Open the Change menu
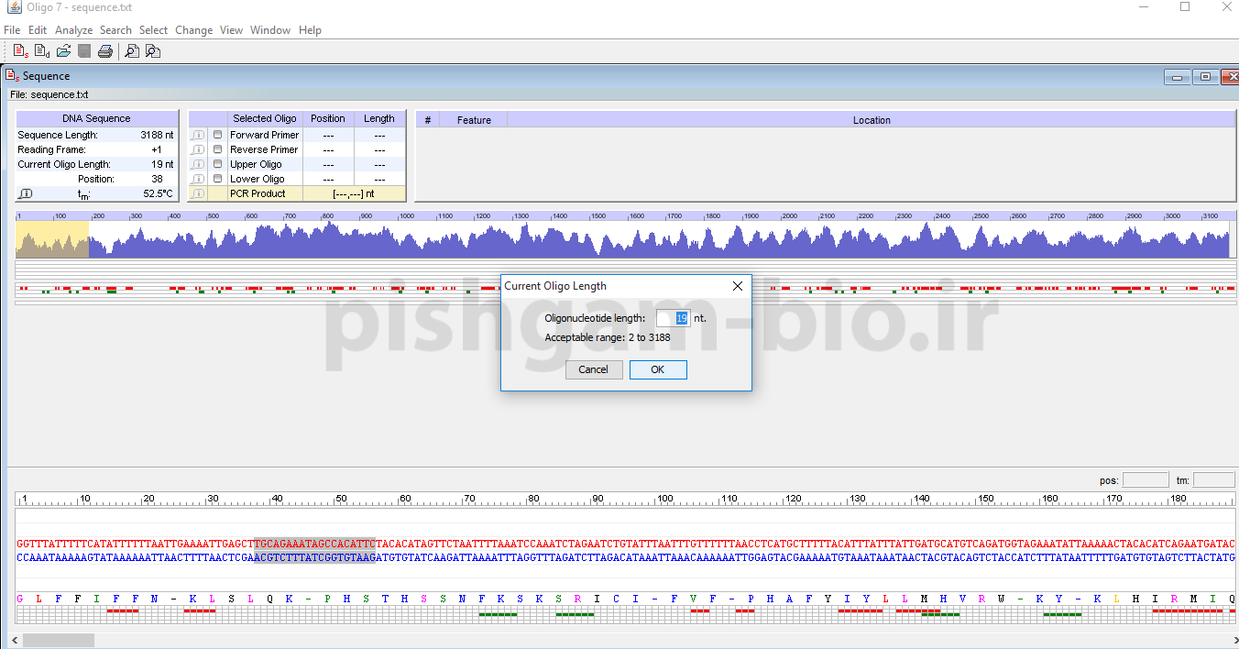This screenshot has height=649, width=1239. 193,30
